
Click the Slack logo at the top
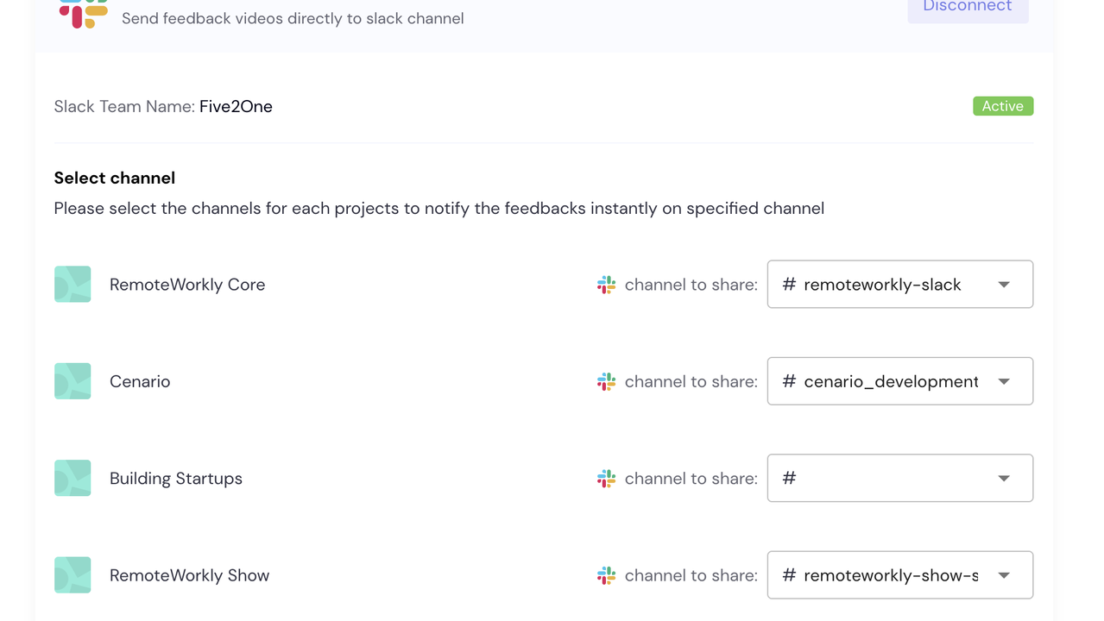(x=84, y=13)
